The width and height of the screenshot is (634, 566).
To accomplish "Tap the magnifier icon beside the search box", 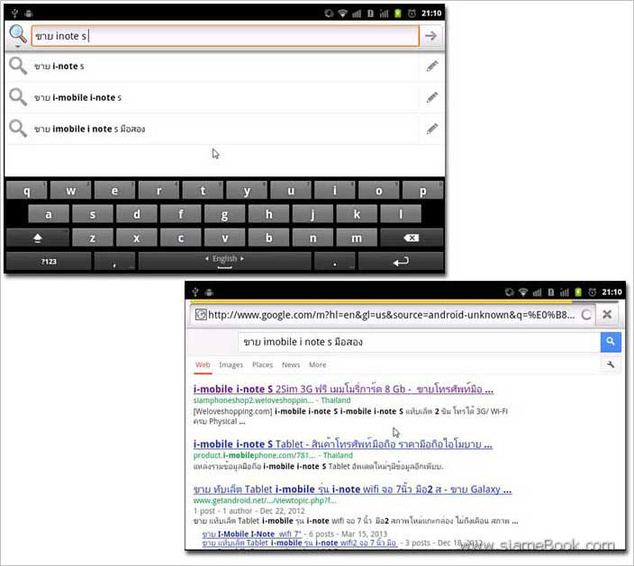I will coord(18,35).
